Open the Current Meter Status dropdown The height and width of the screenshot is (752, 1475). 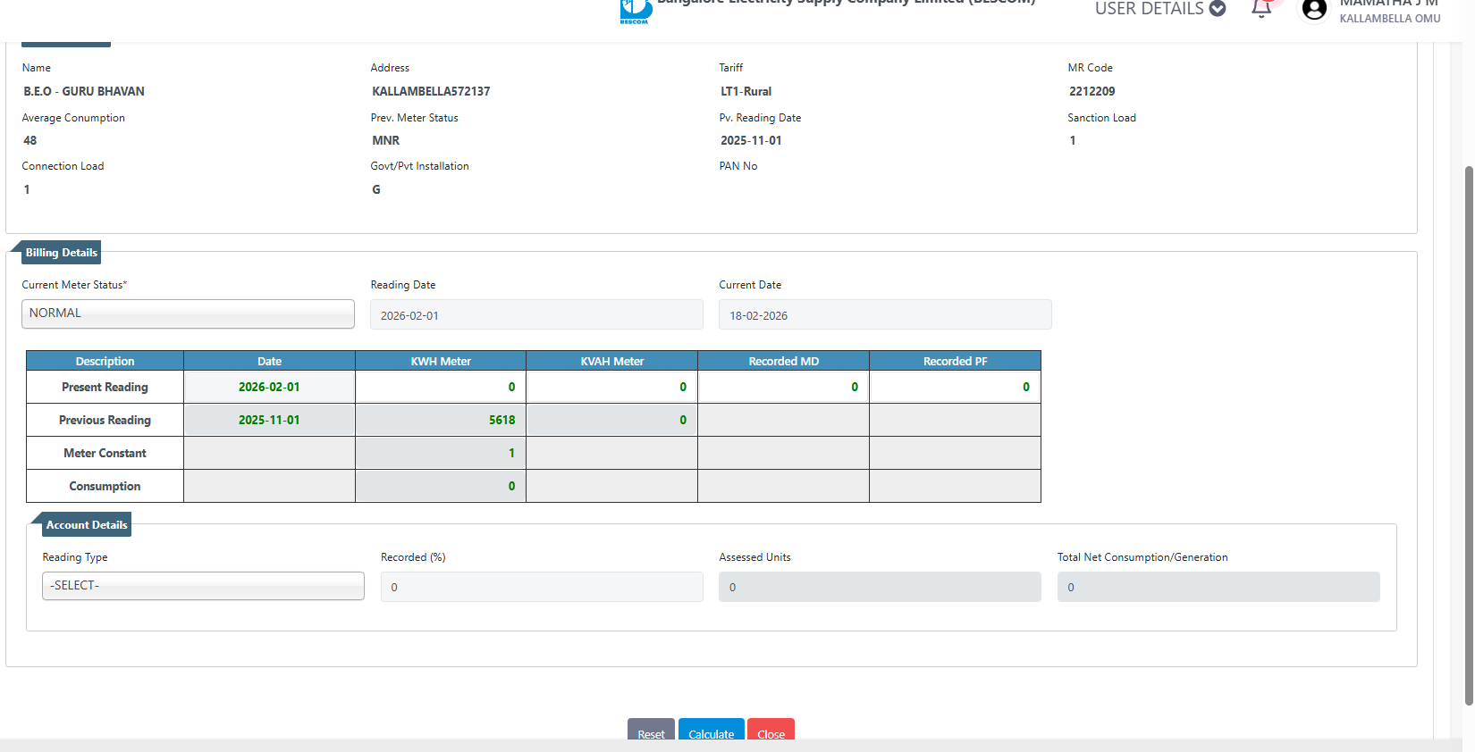pyautogui.click(x=188, y=313)
